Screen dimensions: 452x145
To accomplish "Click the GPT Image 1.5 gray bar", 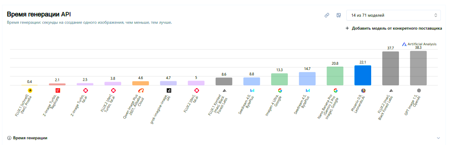I will click(x=418, y=68).
